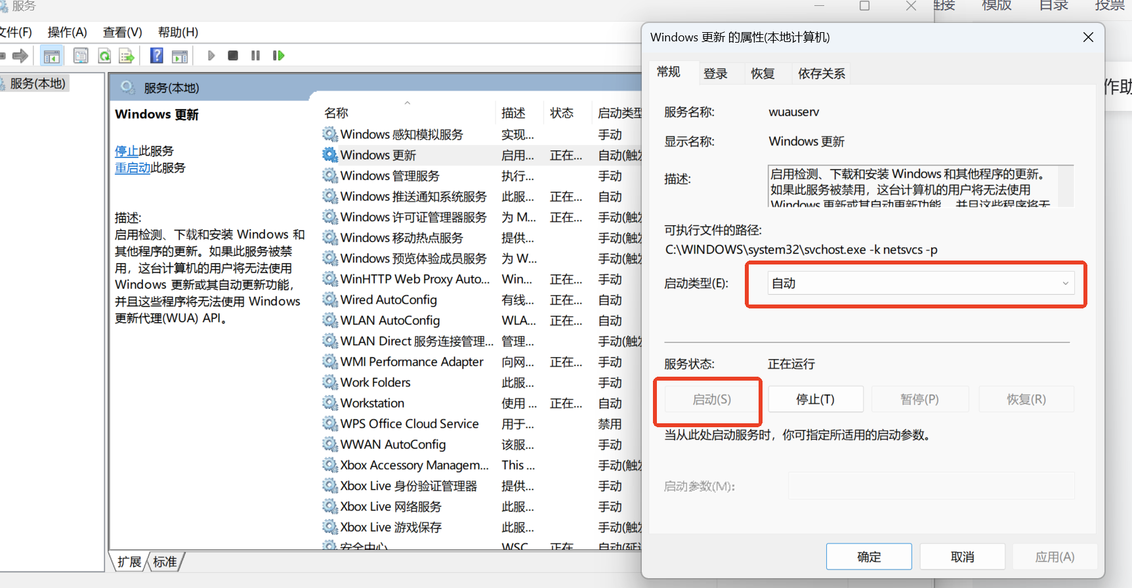Click gear icon of Work Folders row

pos(330,383)
